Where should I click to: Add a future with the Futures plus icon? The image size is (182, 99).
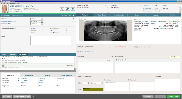[179, 77]
